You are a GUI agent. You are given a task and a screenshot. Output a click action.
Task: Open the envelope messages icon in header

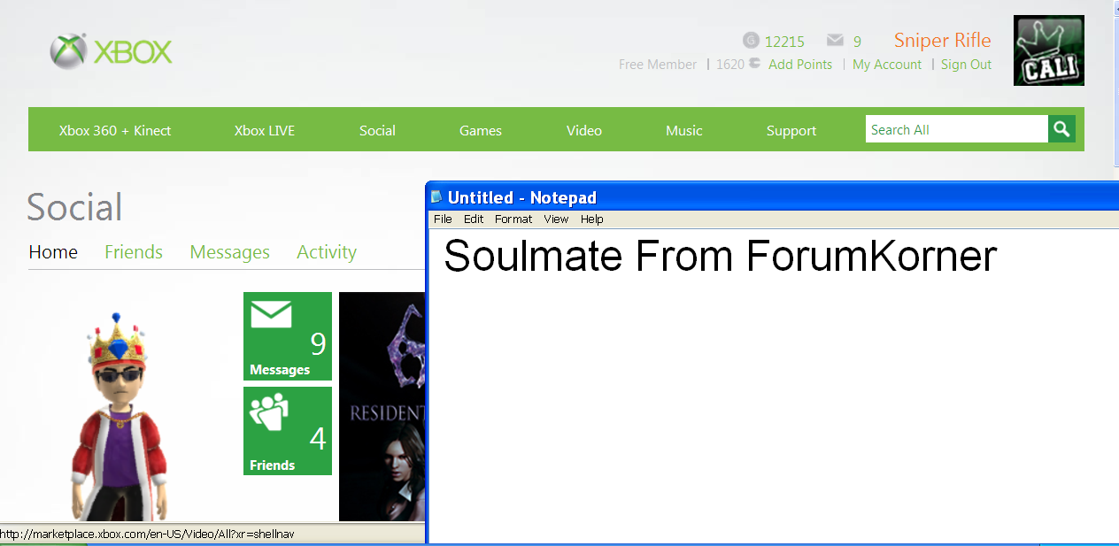[x=835, y=41]
